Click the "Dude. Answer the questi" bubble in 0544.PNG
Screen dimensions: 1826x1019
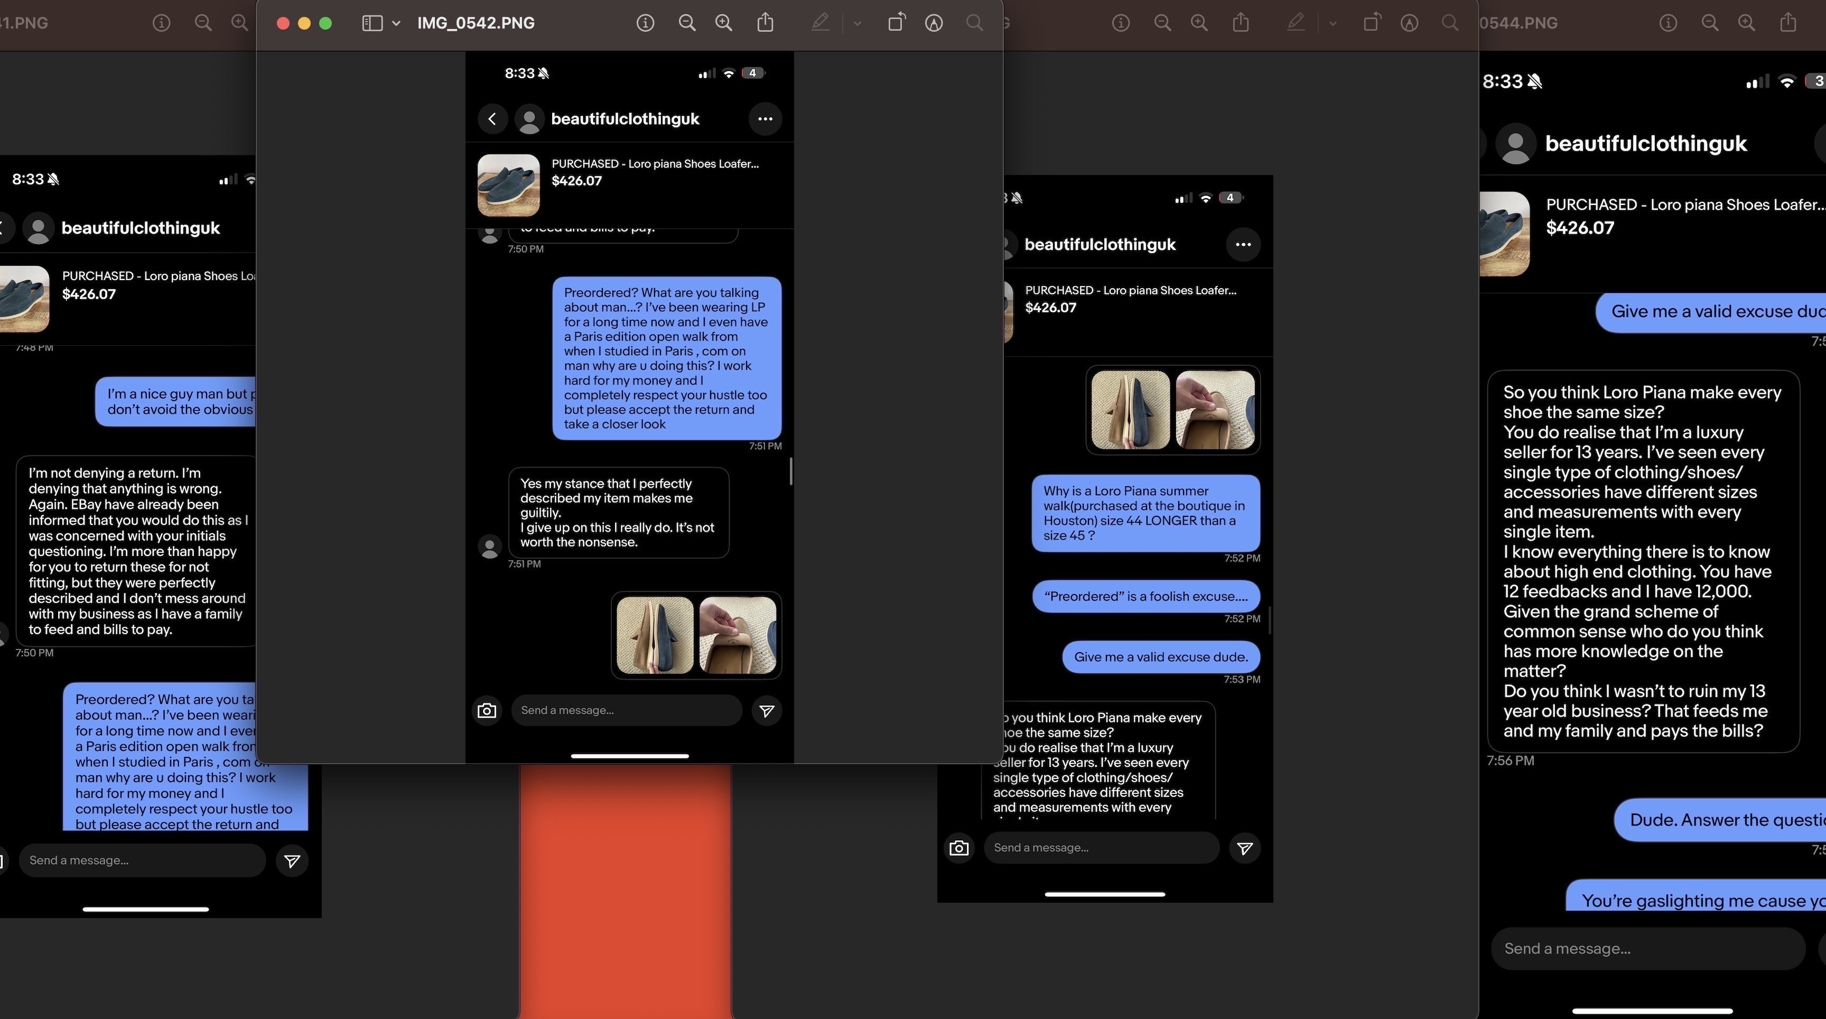click(x=1720, y=820)
